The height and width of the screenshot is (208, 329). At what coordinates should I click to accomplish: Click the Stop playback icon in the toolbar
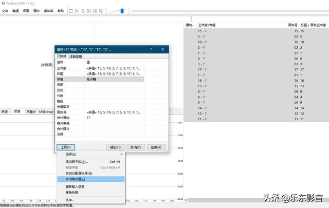pos(71,11)
